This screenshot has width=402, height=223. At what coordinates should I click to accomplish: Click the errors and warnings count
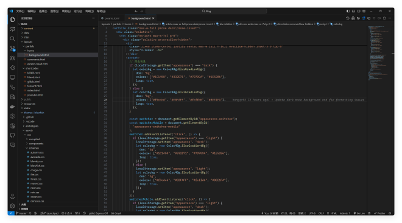(x=66, y=213)
